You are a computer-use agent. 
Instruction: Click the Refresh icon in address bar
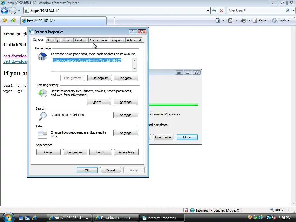coord(214,11)
